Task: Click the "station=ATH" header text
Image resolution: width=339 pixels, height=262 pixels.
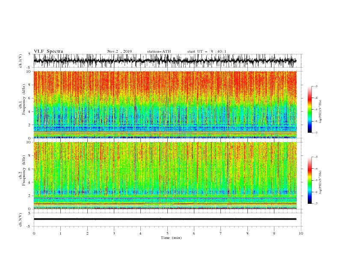Action: (159, 51)
